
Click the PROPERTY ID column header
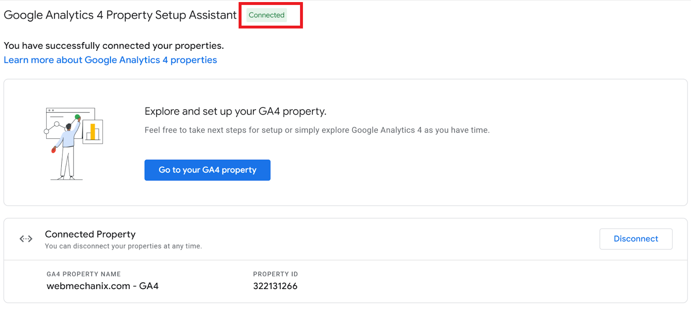tap(276, 274)
